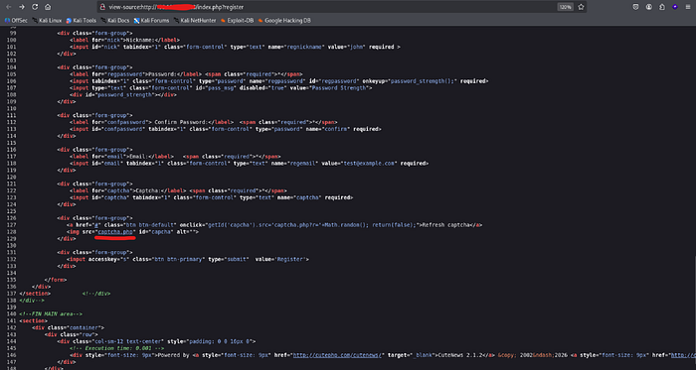Click the id="capcha" attribute on line 128

pyautogui.click(x=155, y=231)
